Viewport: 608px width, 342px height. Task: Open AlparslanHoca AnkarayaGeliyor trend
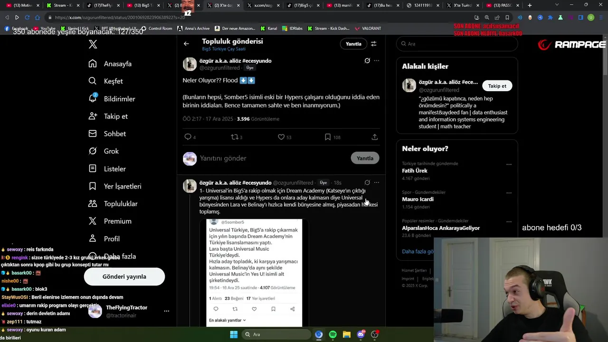click(x=441, y=228)
